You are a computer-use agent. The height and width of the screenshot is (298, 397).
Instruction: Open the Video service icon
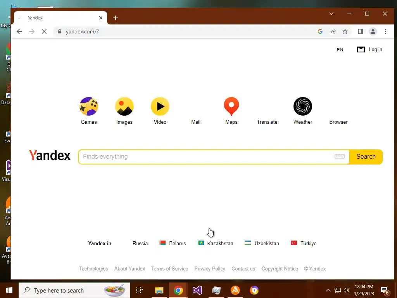click(160, 106)
